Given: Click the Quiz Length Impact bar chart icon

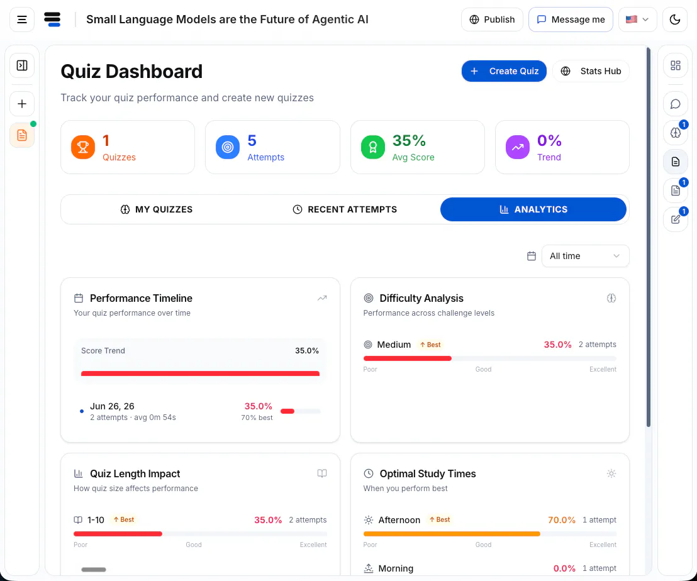Looking at the screenshot, I should [79, 473].
